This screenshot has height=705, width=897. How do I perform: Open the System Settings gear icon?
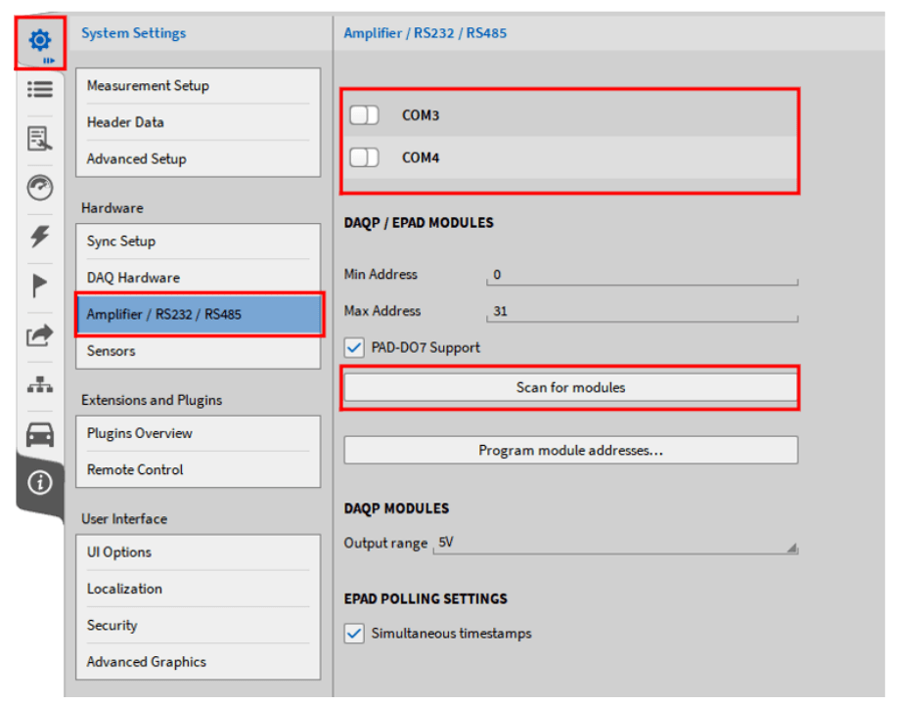pyautogui.click(x=40, y=42)
